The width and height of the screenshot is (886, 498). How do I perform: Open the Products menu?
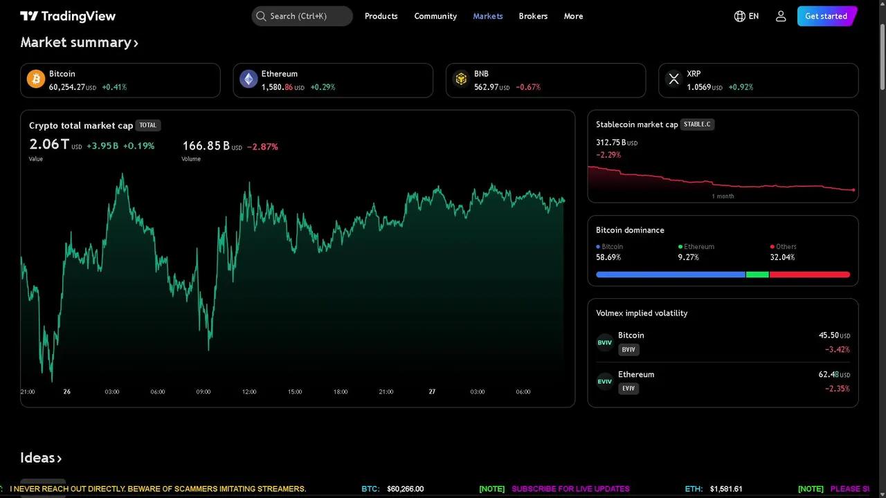[381, 16]
